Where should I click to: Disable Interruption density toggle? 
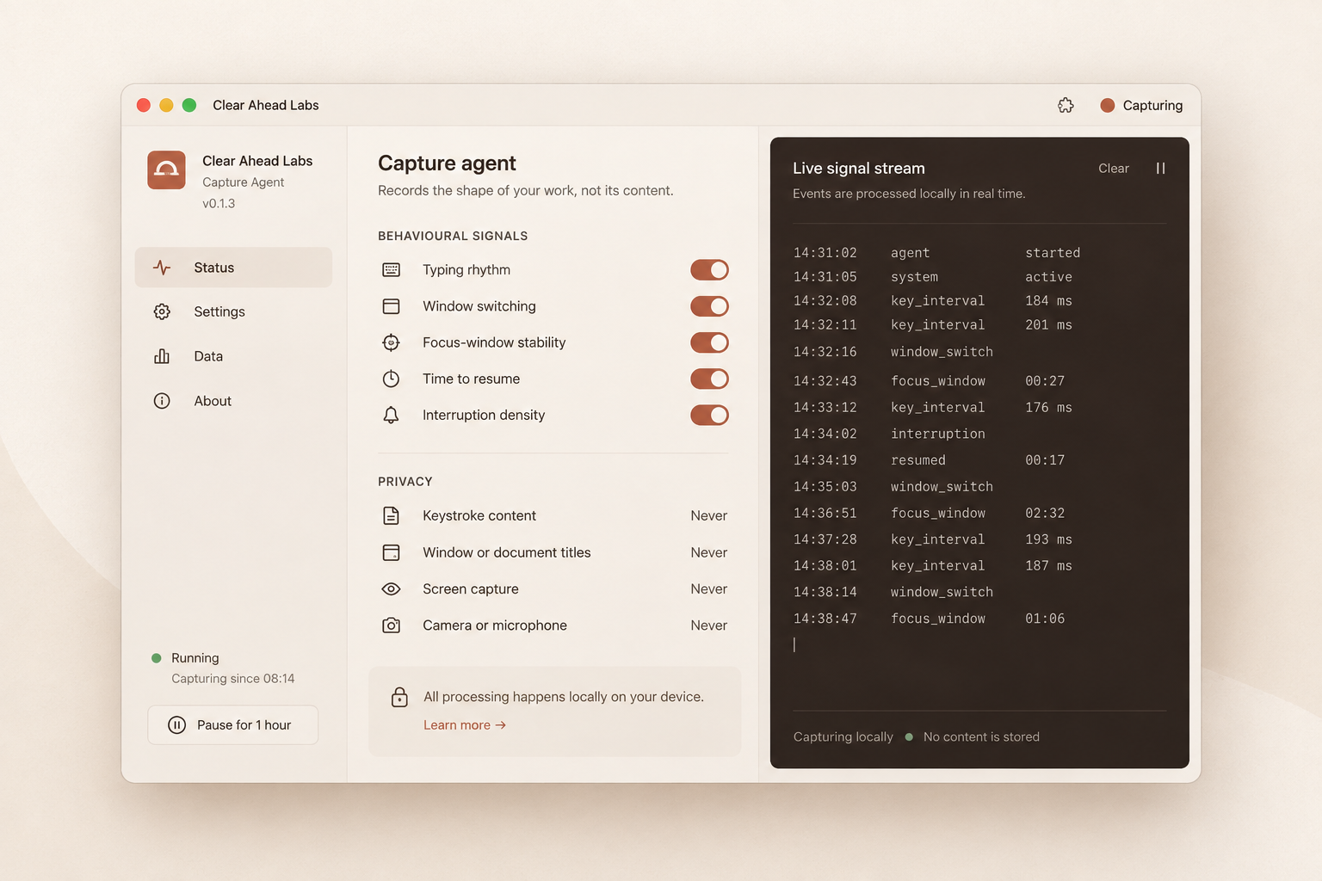pos(709,415)
